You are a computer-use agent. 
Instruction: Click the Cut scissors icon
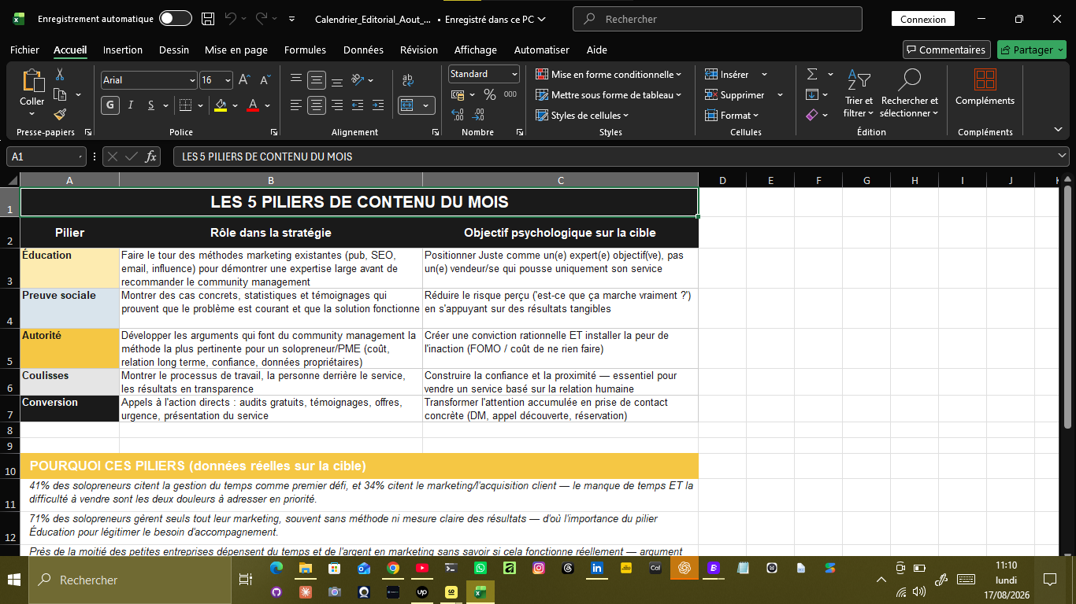pyautogui.click(x=59, y=75)
